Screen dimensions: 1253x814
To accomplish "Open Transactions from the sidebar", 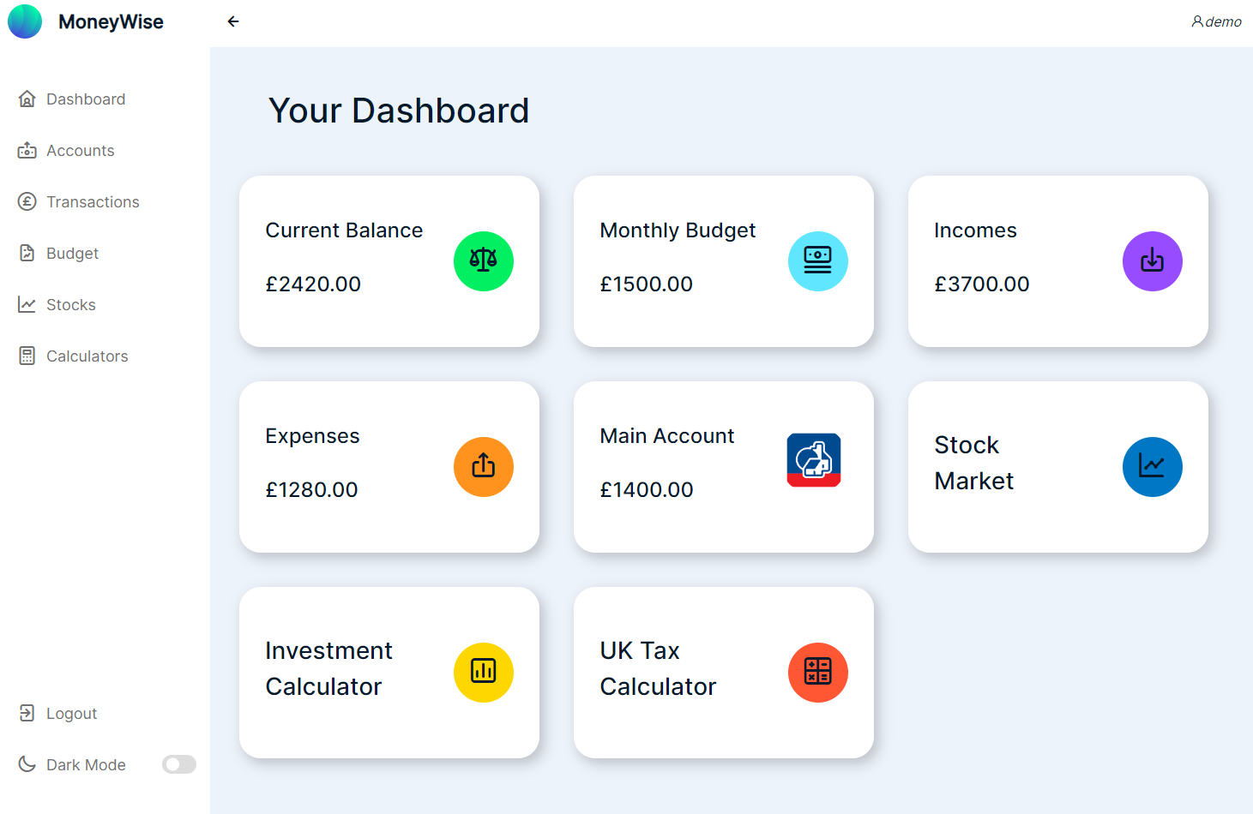I will tap(93, 202).
